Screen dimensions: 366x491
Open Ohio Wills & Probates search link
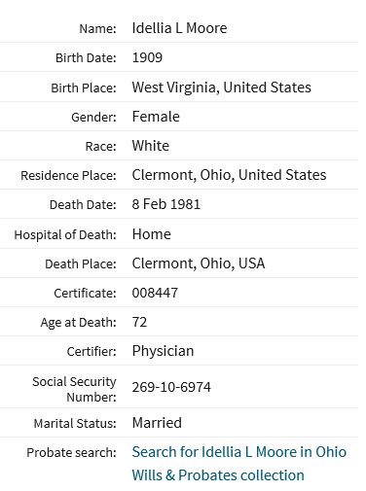pyautogui.click(x=239, y=464)
